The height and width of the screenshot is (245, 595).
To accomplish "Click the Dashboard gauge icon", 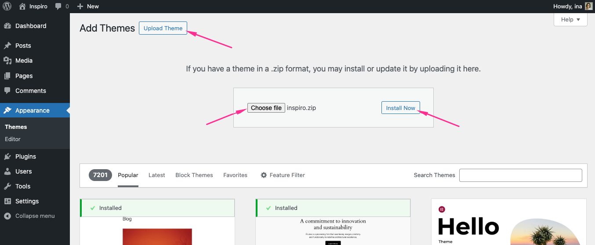I will click(x=7, y=26).
